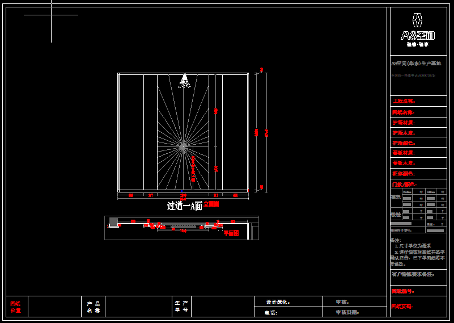454x323 pixels.
Task: Select the crosshair cursor in the top-left corner
Action: click(x=51, y=15)
